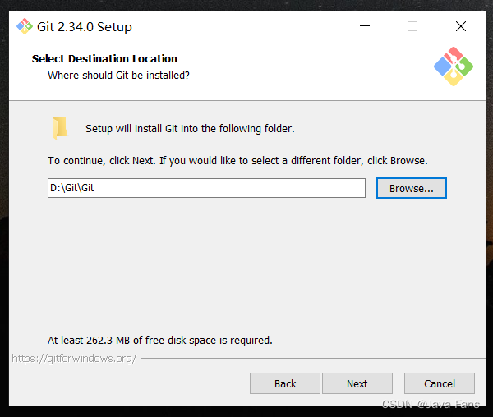Click the 'Where should Git be installed?' text

pos(118,76)
